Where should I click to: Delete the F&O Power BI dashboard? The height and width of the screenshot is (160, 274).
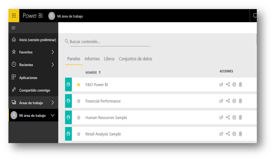[241, 84]
